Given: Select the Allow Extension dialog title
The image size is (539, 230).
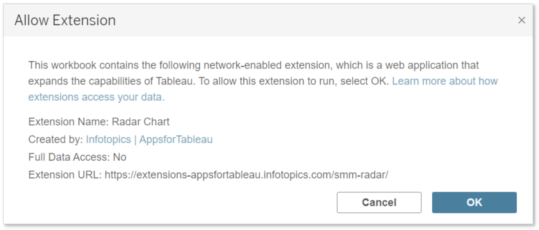Looking at the screenshot, I should [65, 20].
